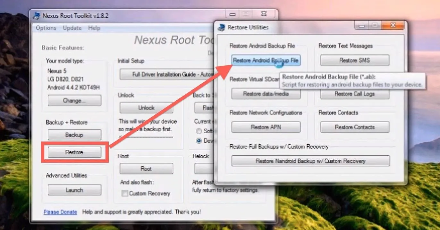The width and height of the screenshot is (440, 230).
Task: Open the Please Donate link
Action: point(60,212)
